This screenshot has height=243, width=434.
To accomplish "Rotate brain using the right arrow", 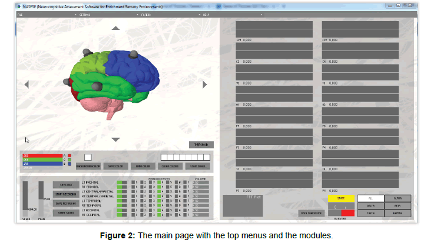I will coord(204,85).
